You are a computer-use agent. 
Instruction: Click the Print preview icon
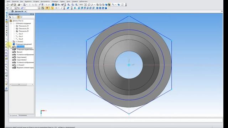[25, 5]
